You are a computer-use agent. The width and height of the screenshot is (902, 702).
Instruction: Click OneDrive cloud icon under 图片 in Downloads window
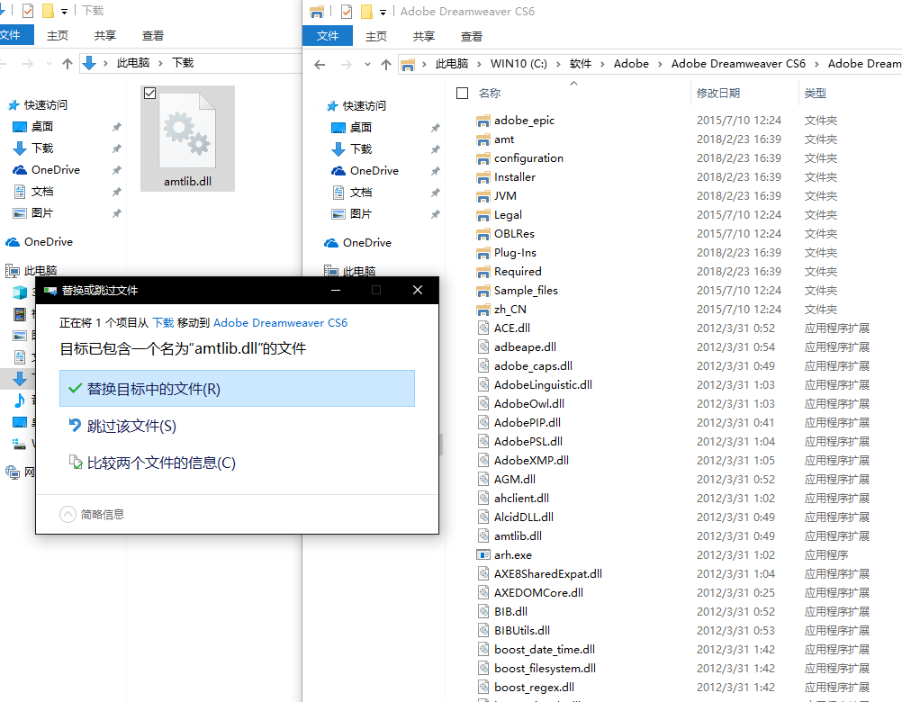point(13,242)
